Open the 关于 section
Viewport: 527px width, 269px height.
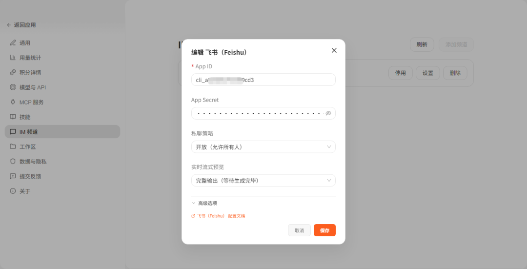click(62, 191)
